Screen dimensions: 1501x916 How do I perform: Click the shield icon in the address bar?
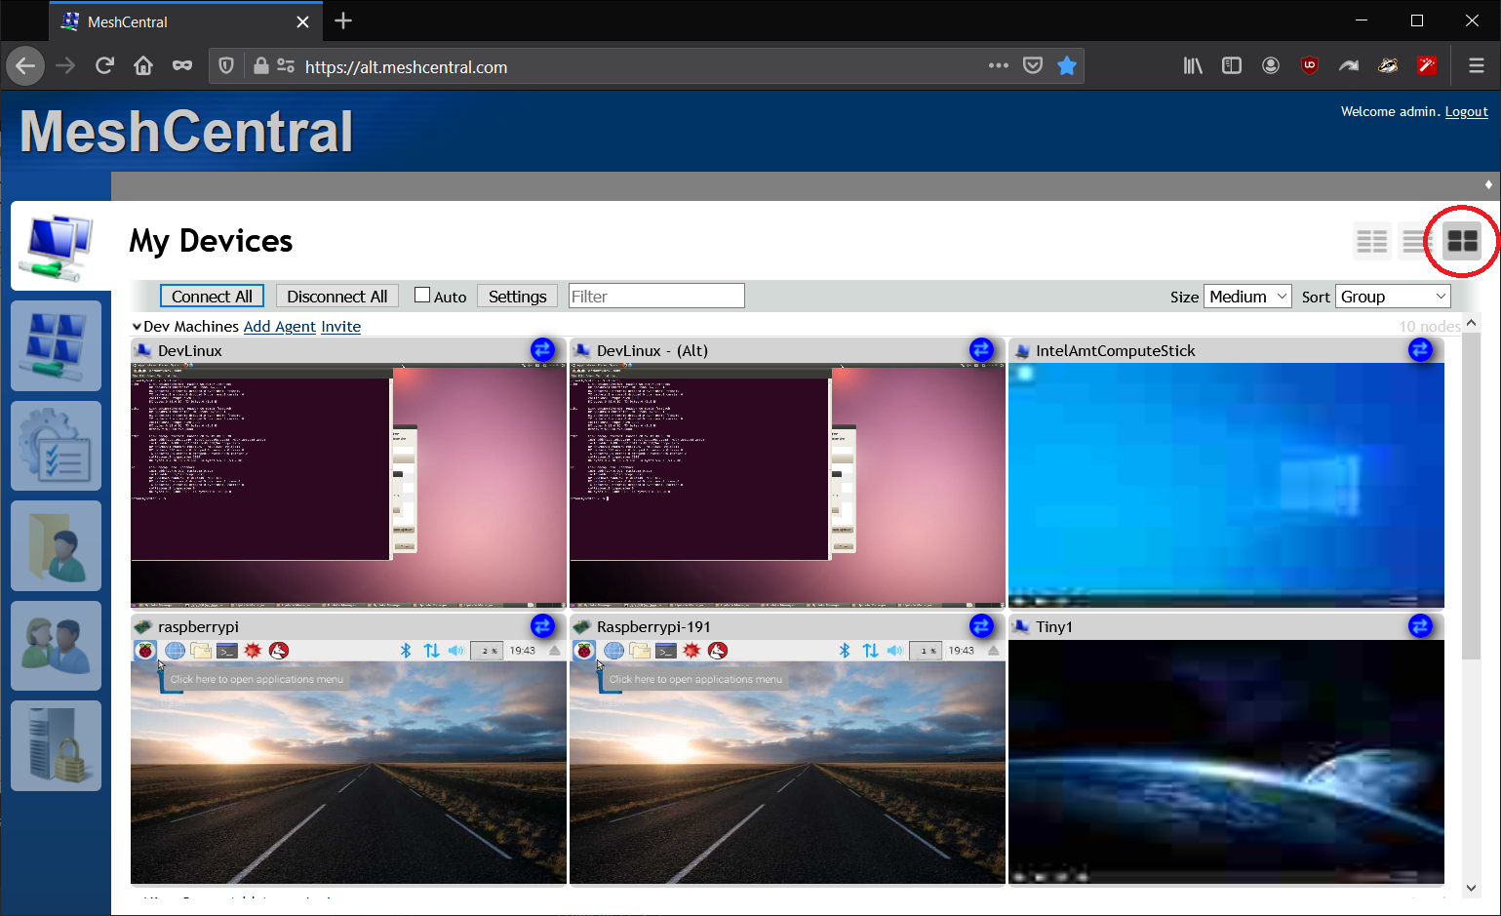pos(225,66)
